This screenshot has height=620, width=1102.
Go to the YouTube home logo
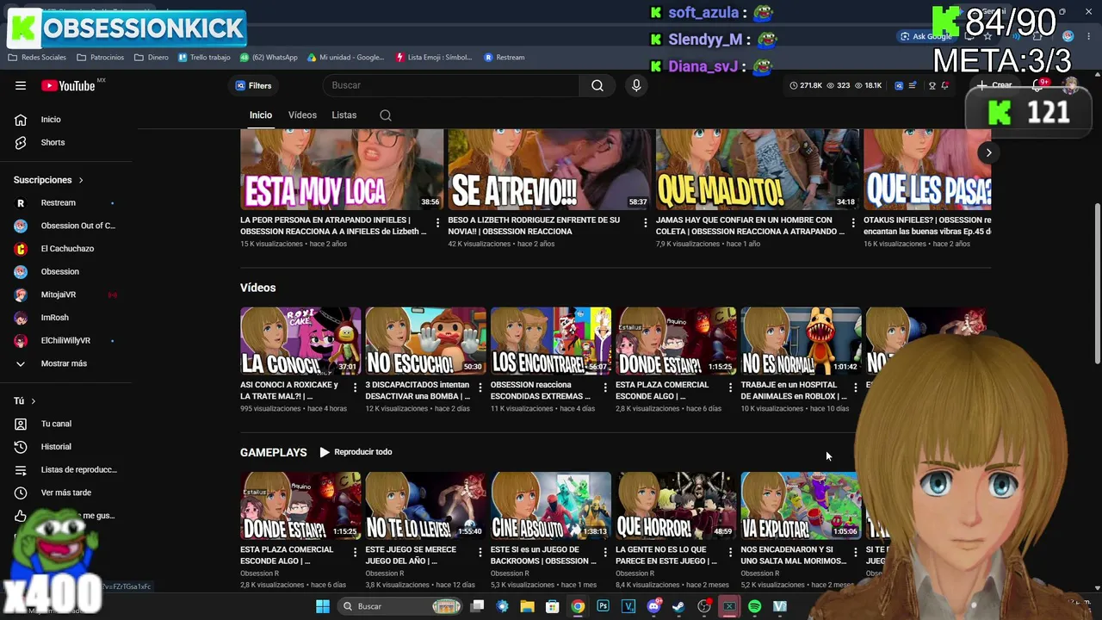[68, 85]
